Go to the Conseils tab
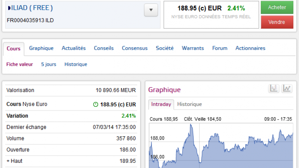This screenshot has height=168, width=299. tap(104, 48)
